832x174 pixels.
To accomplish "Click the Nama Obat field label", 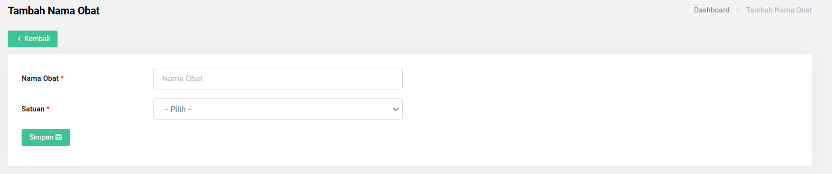I will (x=40, y=78).
